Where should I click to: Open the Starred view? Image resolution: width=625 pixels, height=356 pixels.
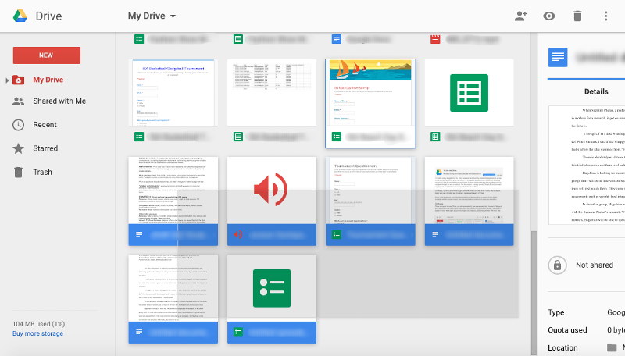pos(45,148)
